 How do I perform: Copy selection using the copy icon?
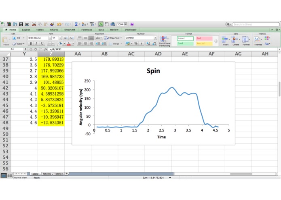coord(40,24)
